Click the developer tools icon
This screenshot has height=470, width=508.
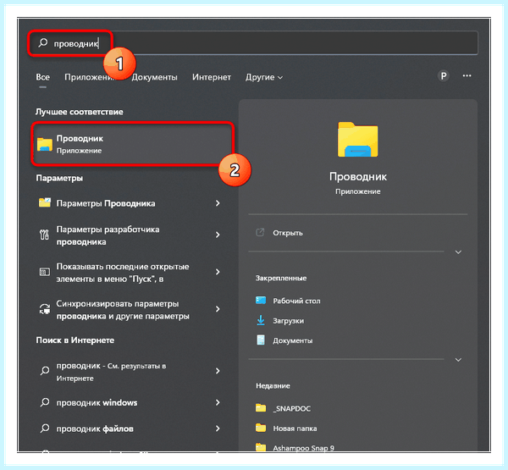click(44, 235)
